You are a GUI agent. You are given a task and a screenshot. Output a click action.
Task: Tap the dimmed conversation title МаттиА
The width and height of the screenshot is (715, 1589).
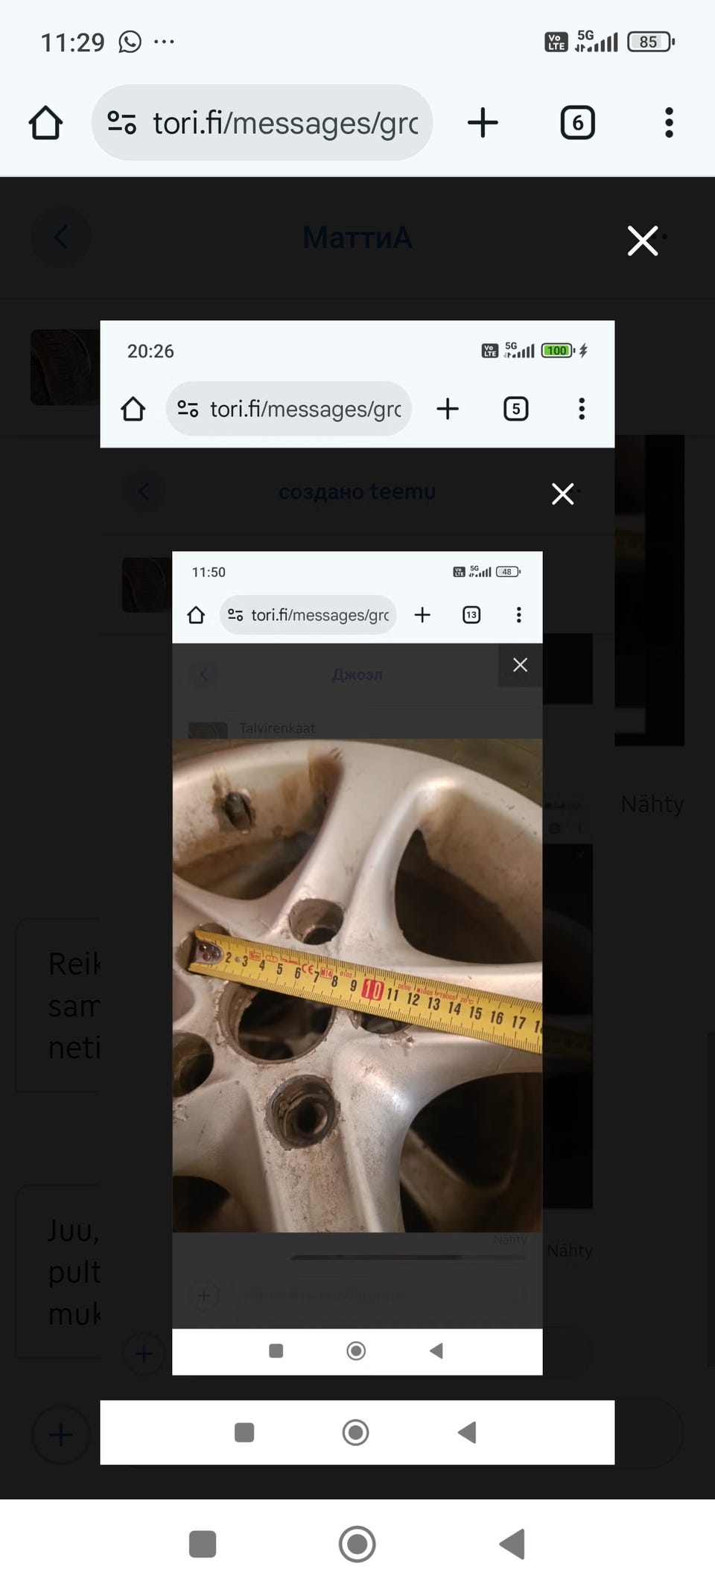[357, 238]
